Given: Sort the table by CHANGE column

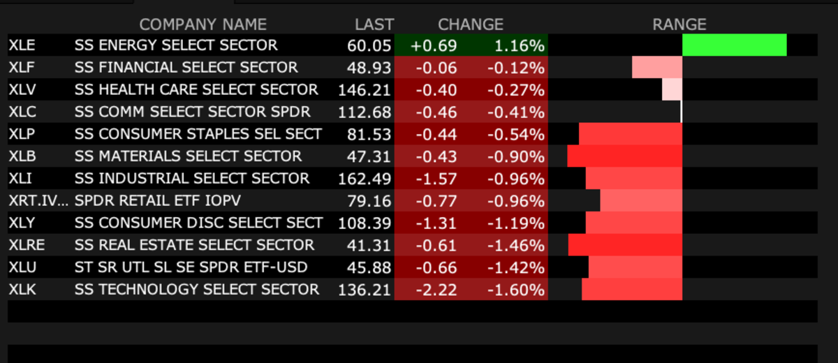Looking at the screenshot, I should tap(470, 24).
